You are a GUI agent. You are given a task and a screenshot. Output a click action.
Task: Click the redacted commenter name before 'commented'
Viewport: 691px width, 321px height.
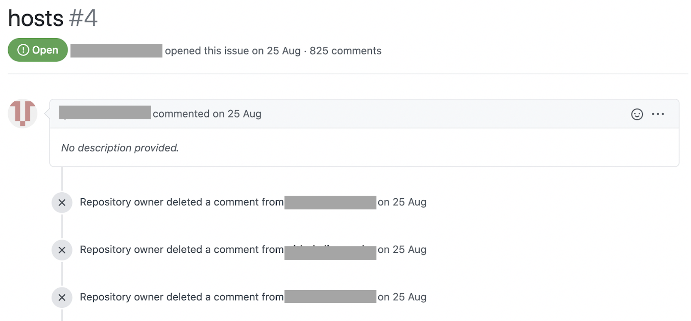105,112
